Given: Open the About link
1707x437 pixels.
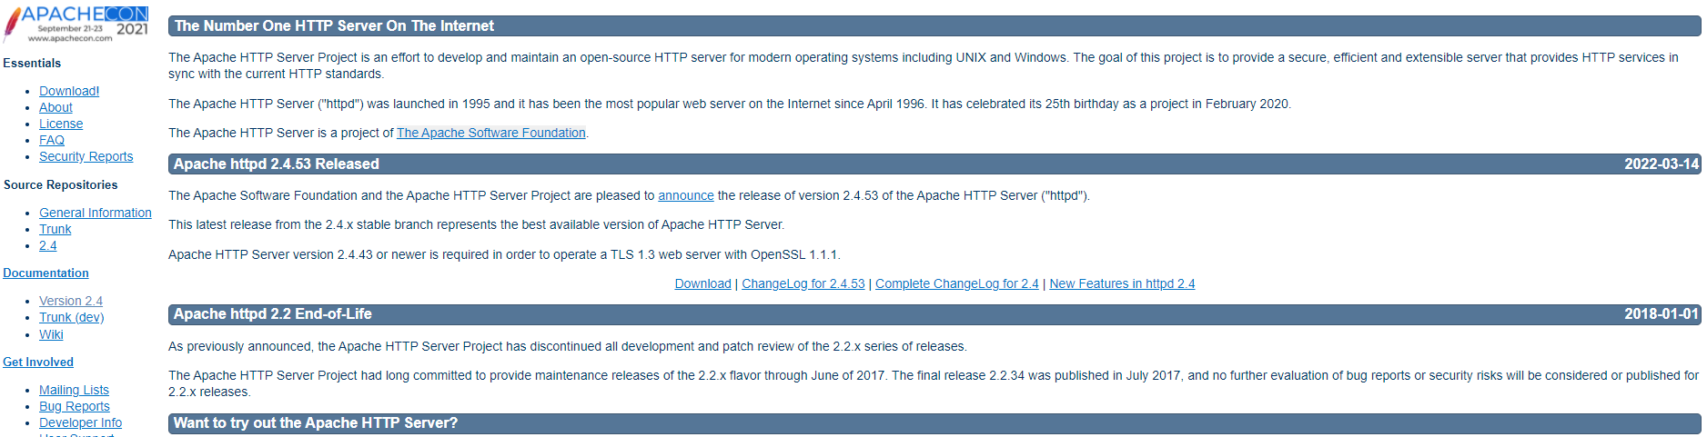Looking at the screenshot, I should tap(56, 107).
